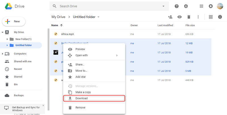Click the Owner column header
The image size is (227, 115).
coord(134,25)
